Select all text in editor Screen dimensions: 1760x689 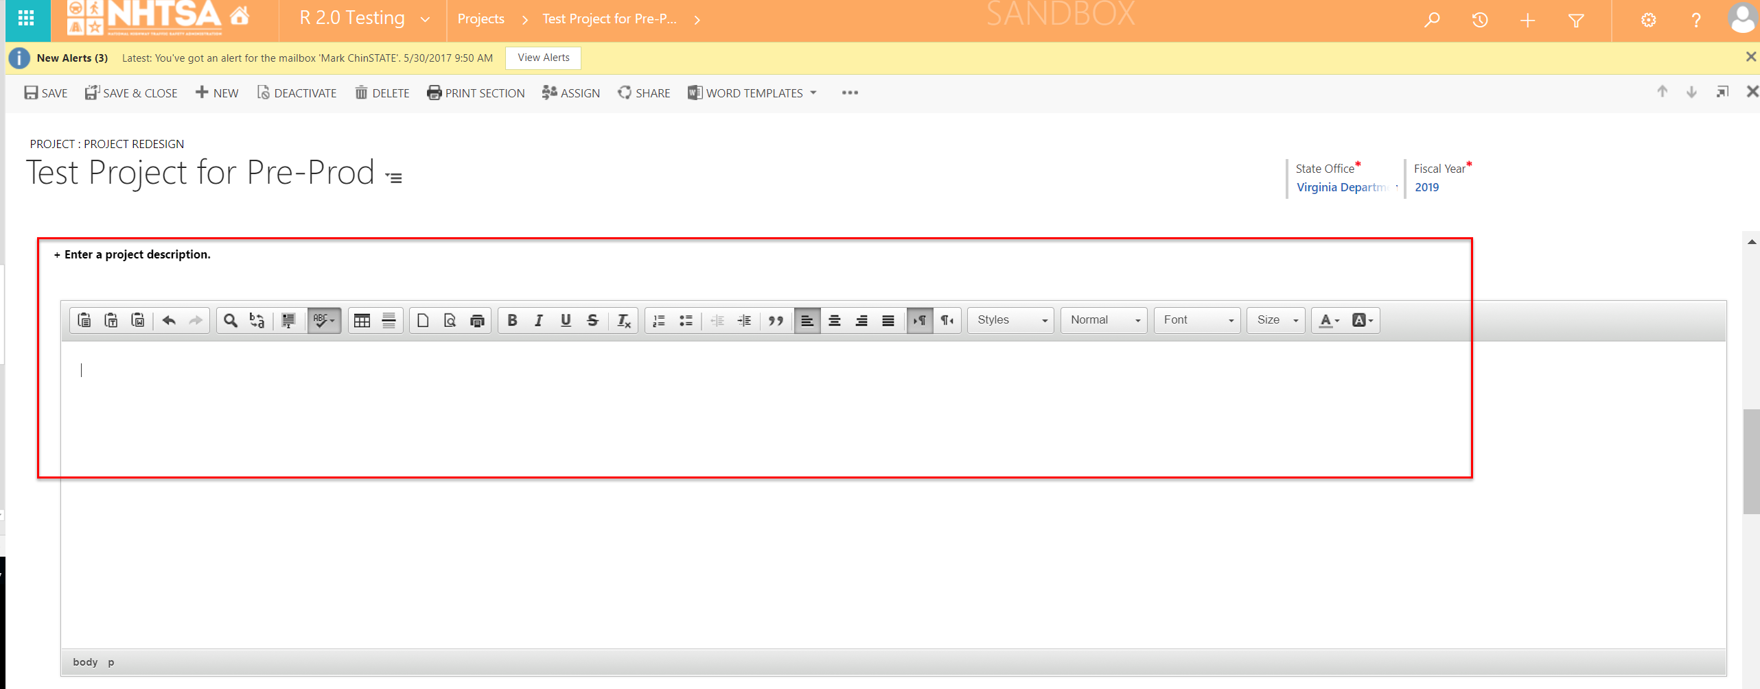tap(288, 320)
